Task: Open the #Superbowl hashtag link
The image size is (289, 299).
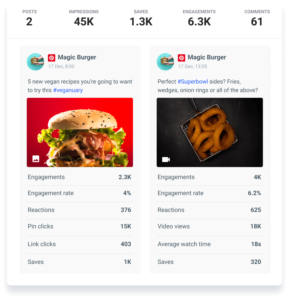Action: coord(192,82)
